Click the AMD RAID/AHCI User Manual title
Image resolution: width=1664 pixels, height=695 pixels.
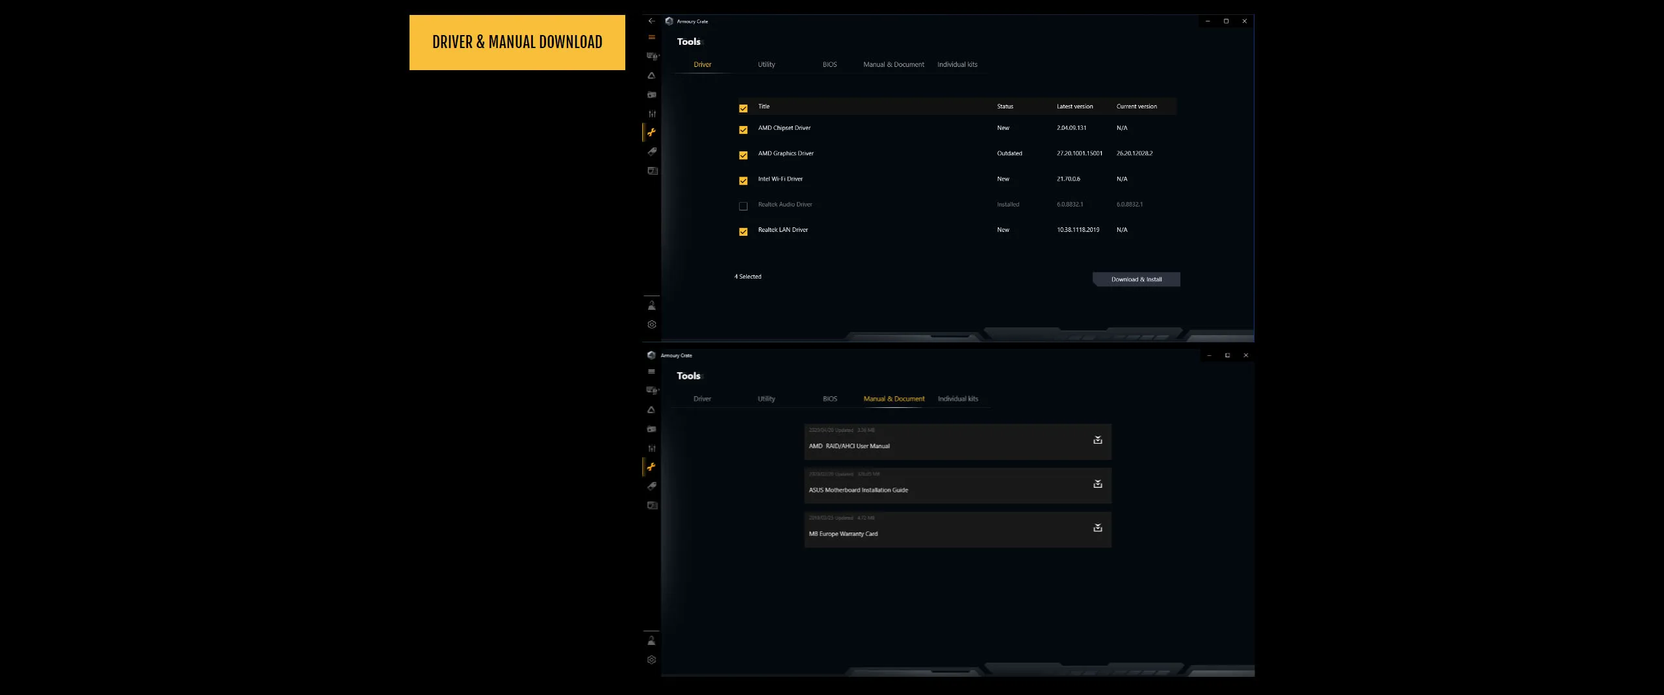[x=849, y=446]
